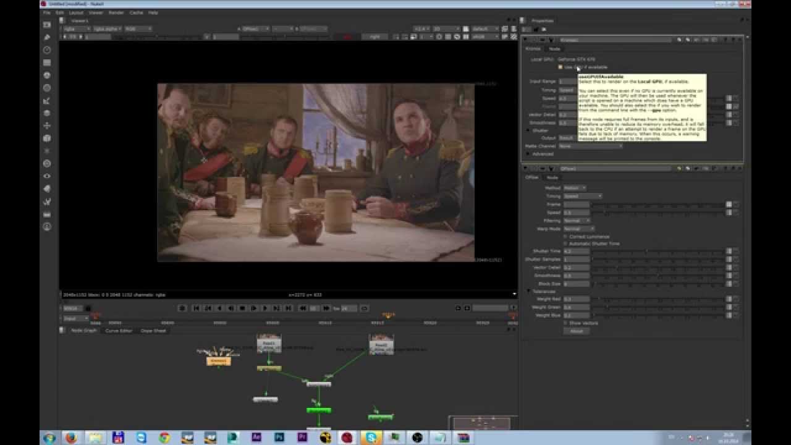Open the Image nodes toolbar icon
The width and height of the screenshot is (791, 445).
pyautogui.click(x=47, y=25)
